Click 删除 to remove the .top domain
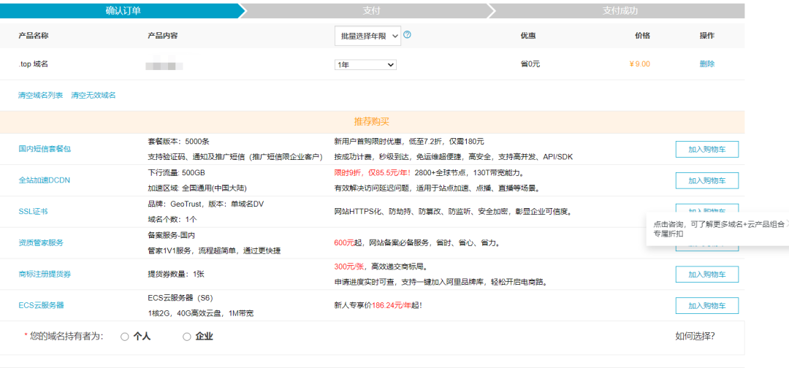789x368 pixels. 706,64
